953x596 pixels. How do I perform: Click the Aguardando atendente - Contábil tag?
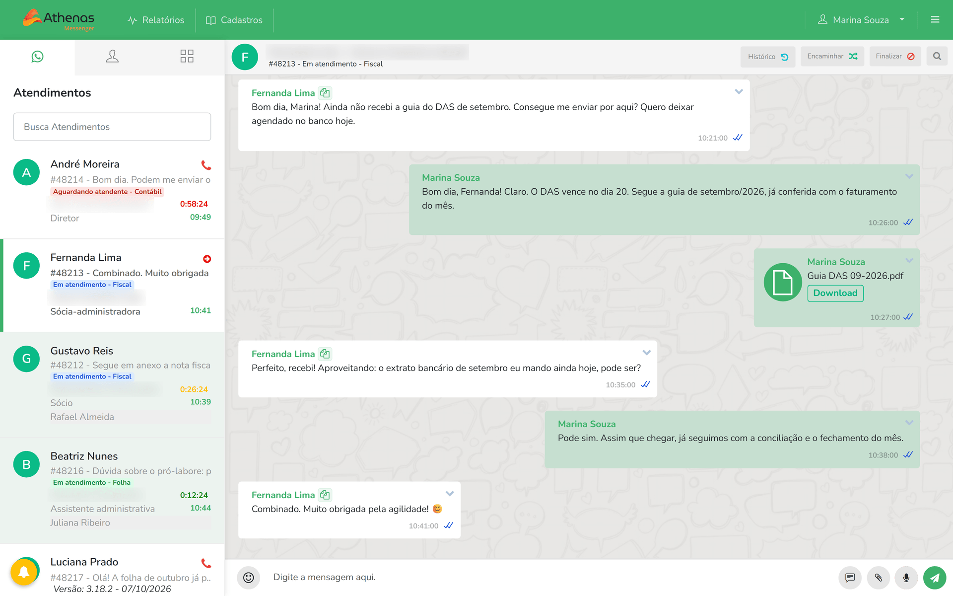pyautogui.click(x=107, y=192)
